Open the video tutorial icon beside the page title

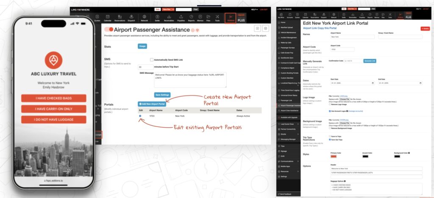[x=257, y=28]
